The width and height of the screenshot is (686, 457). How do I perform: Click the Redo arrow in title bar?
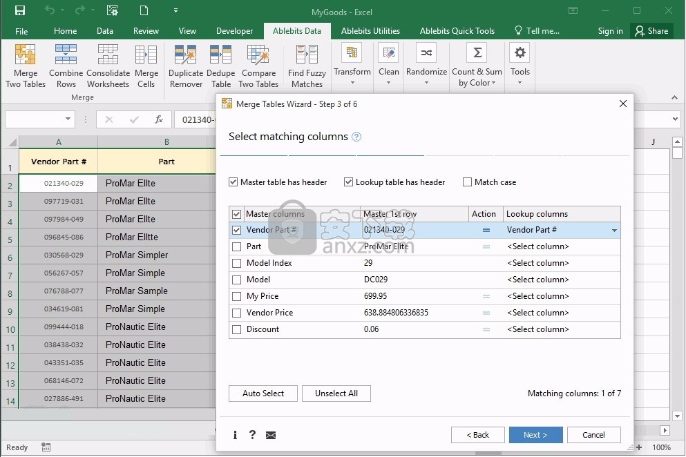[80, 10]
